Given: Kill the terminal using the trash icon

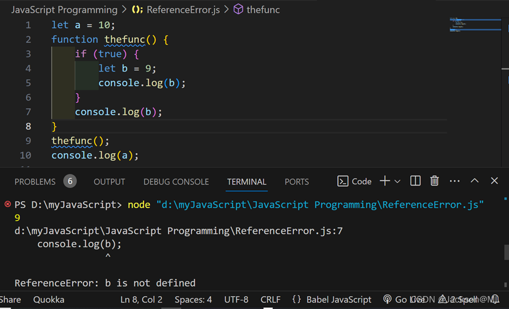Looking at the screenshot, I should coord(434,181).
